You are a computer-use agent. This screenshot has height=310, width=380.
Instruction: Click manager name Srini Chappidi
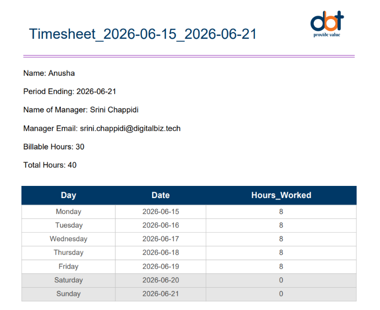tap(114, 110)
